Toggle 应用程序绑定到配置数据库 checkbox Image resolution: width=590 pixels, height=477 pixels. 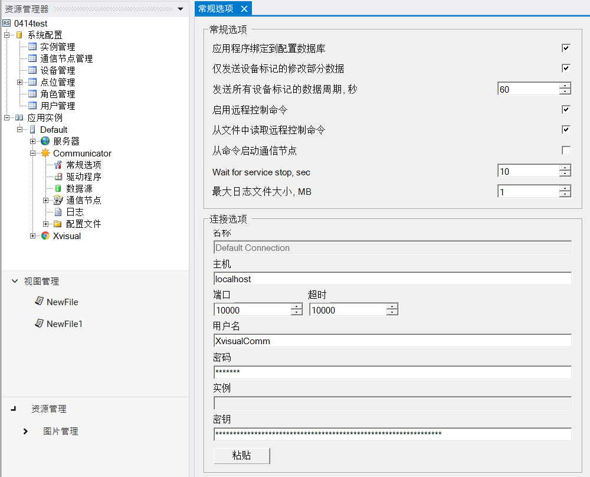coord(566,48)
